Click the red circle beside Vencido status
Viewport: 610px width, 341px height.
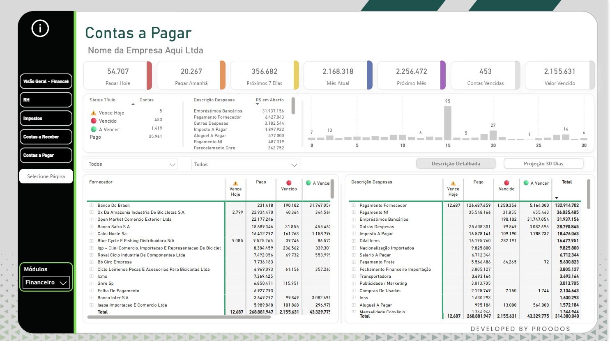coord(93,121)
